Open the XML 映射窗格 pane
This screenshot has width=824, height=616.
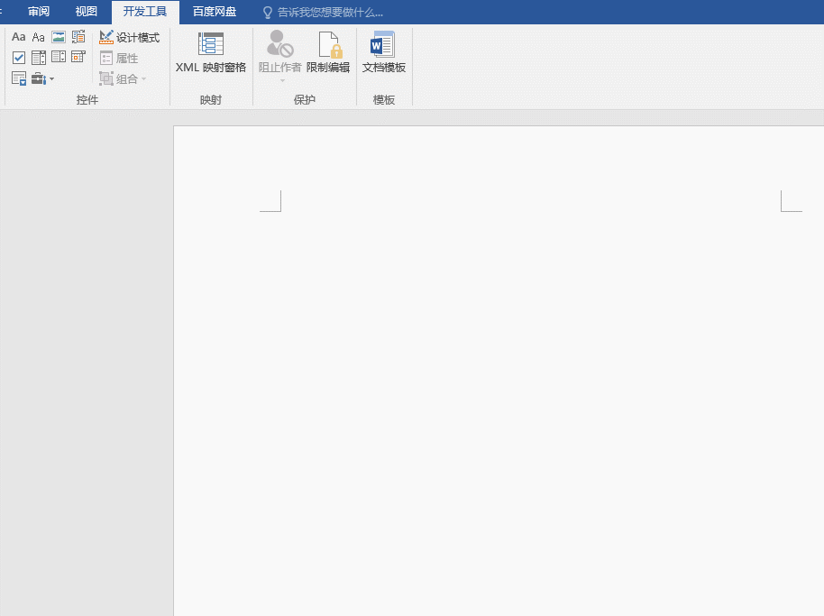[211, 52]
